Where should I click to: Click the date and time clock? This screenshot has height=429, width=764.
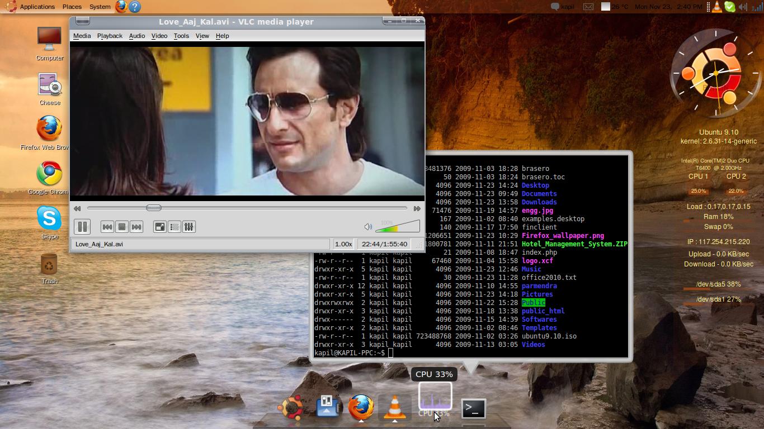[668, 7]
